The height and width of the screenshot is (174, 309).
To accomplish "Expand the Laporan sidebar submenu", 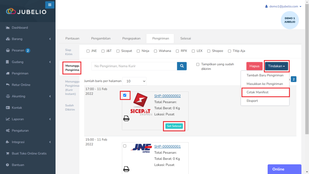I will click(50, 119).
